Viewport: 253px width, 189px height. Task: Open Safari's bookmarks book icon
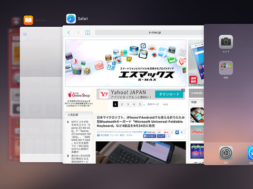[x=87, y=33]
